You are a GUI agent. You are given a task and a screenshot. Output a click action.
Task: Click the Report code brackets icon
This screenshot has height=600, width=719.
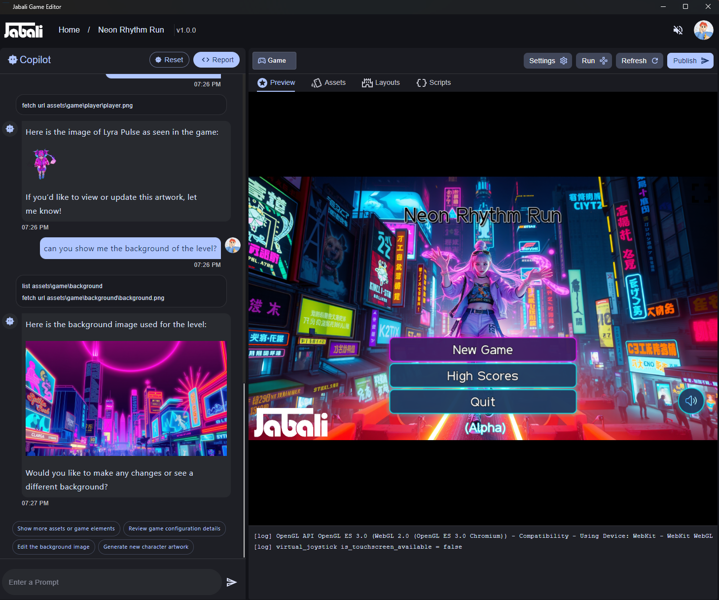(206, 60)
